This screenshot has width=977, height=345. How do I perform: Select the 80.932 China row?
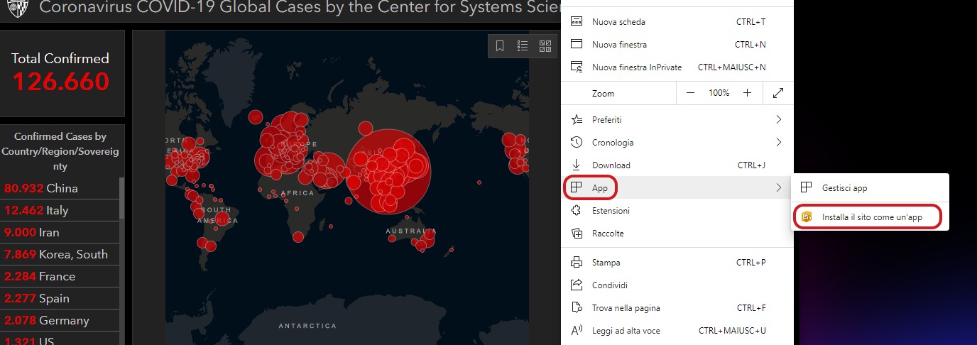(x=60, y=188)
